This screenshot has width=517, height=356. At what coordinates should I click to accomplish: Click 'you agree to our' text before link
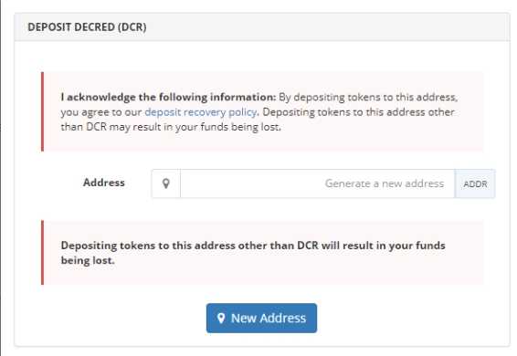coord(101,112)
